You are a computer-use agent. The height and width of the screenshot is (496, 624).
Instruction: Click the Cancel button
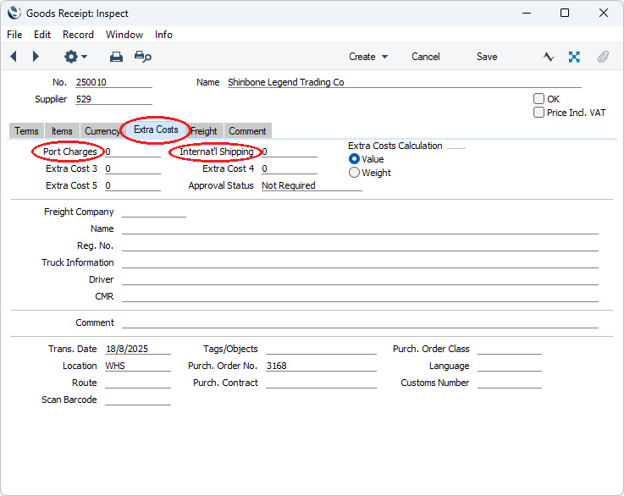click(425, 57)
